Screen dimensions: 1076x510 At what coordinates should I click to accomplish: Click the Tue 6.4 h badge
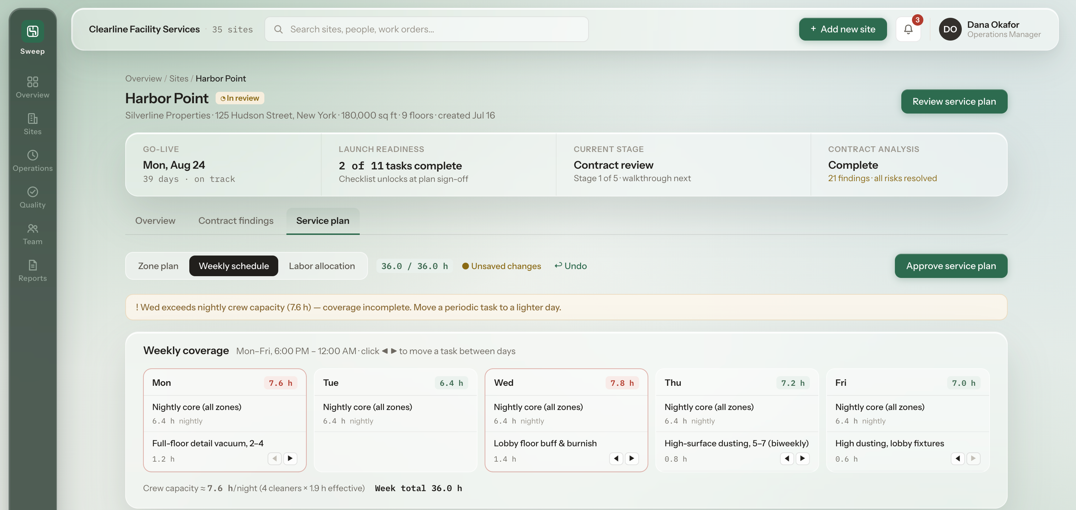coord(451,383)
